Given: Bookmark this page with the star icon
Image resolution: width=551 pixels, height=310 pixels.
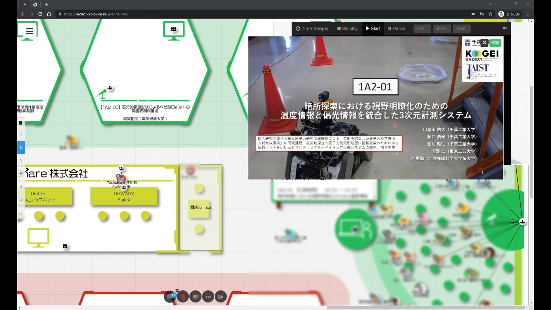Looking at the screenshot, I should click(x=490, y=14).
